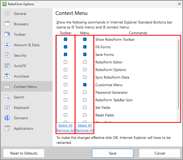
Task: Click the Show RoboForm Toolbar command label
Action: pyautogui.click(x=115, y=39)
